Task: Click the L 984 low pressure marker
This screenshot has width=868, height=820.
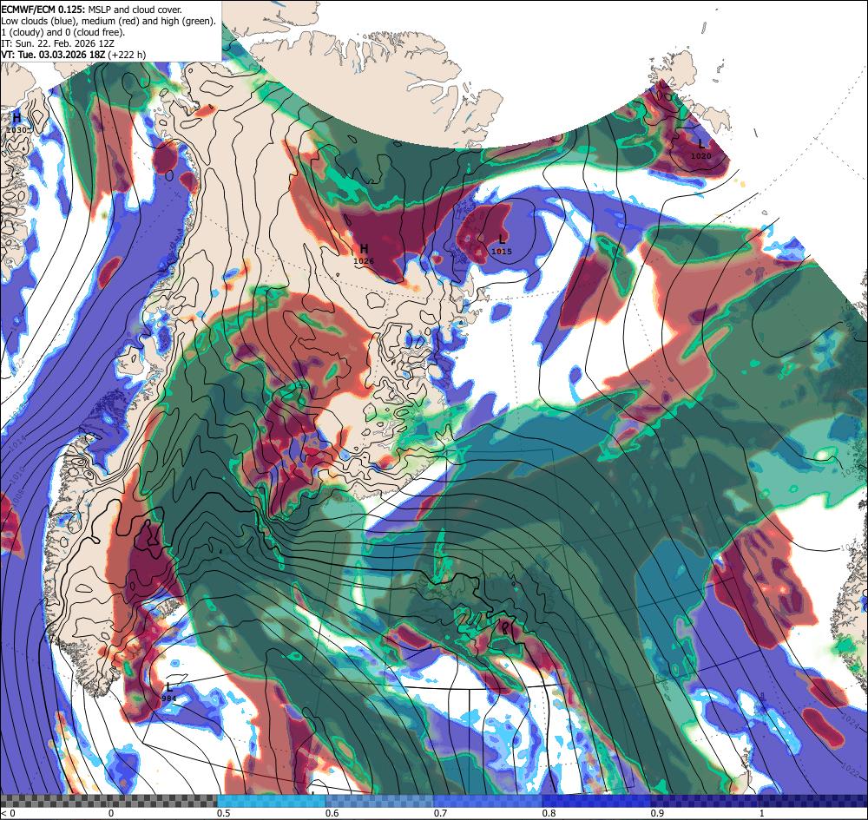Action: (x=169, y=692)
